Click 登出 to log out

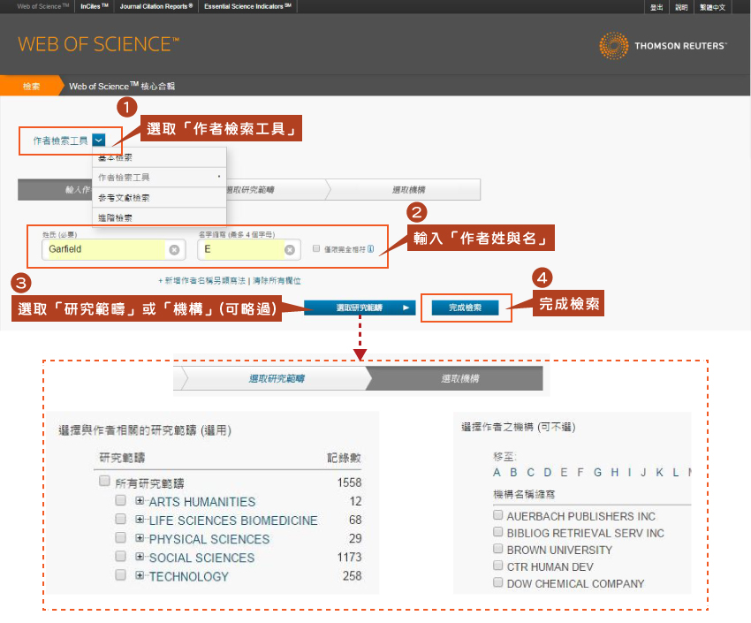(x=656, y=7)
